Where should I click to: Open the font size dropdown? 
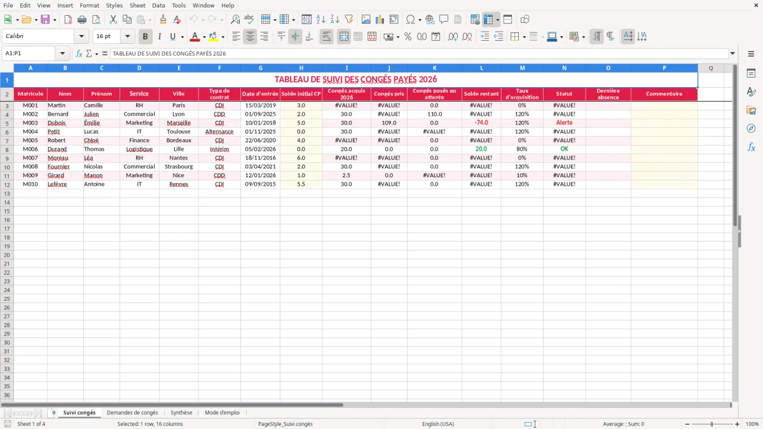click(x=127, y=37)
